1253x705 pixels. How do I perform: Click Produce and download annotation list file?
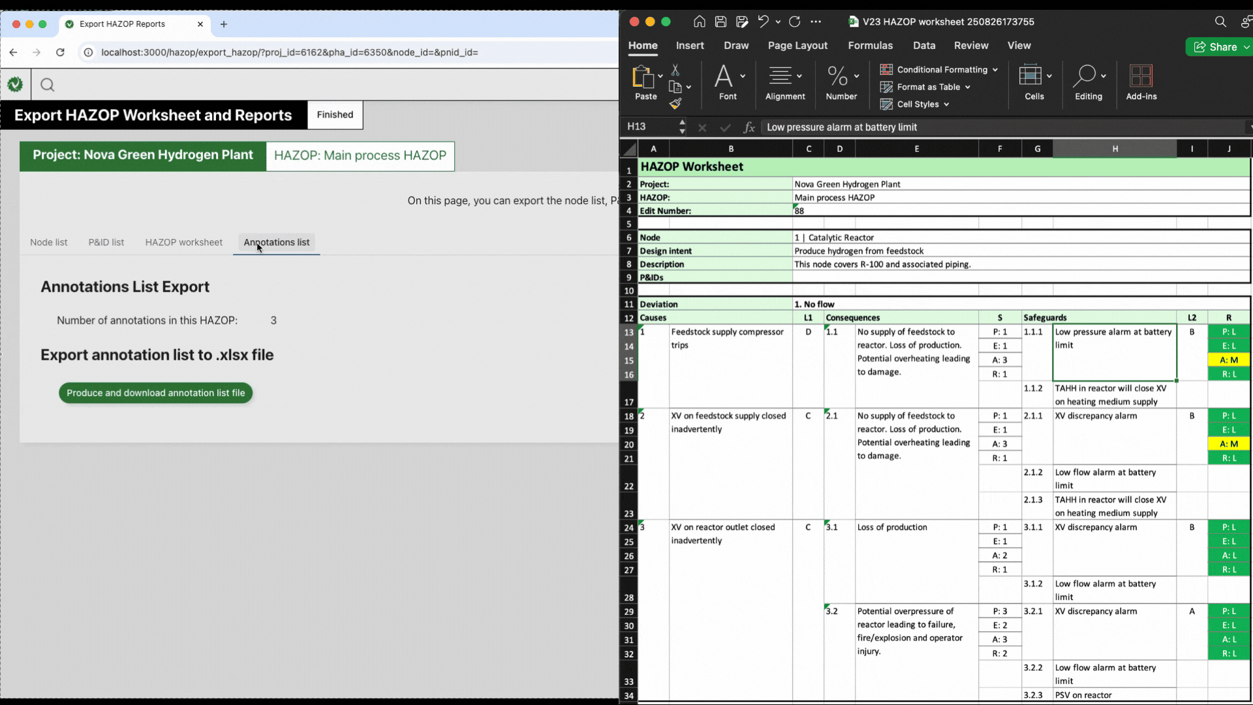click(155, 393)
